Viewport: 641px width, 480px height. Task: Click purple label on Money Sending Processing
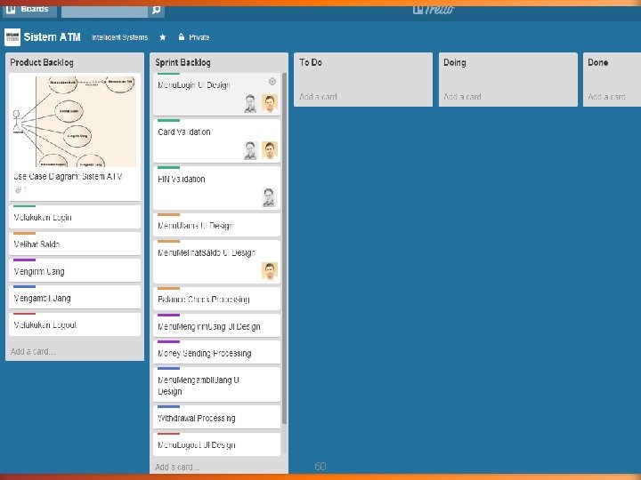pos(168,341)
